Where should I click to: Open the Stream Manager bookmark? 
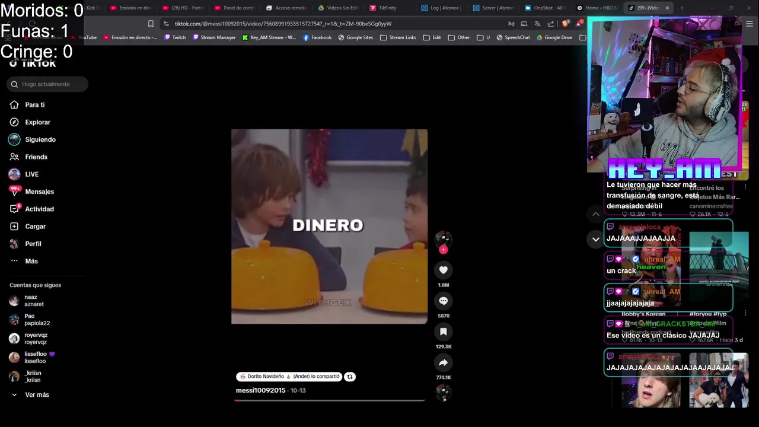pos(213,37)
